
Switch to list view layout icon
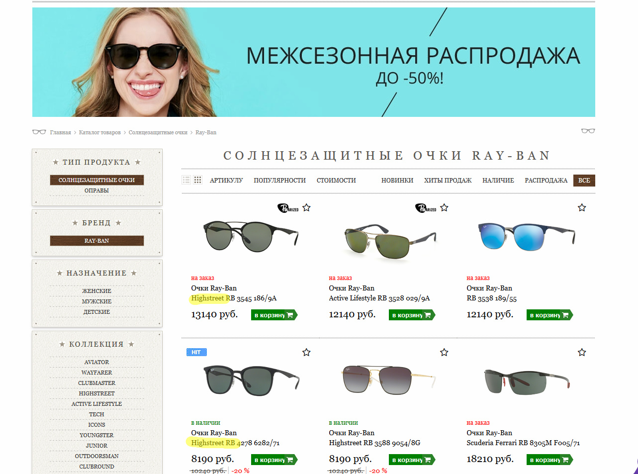(x=186, y=180)
